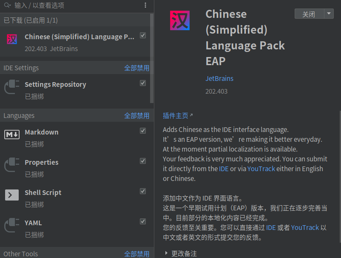Click the YAML plugin plug icon
The image size is (341, 258).
click(x=12, y=225)
